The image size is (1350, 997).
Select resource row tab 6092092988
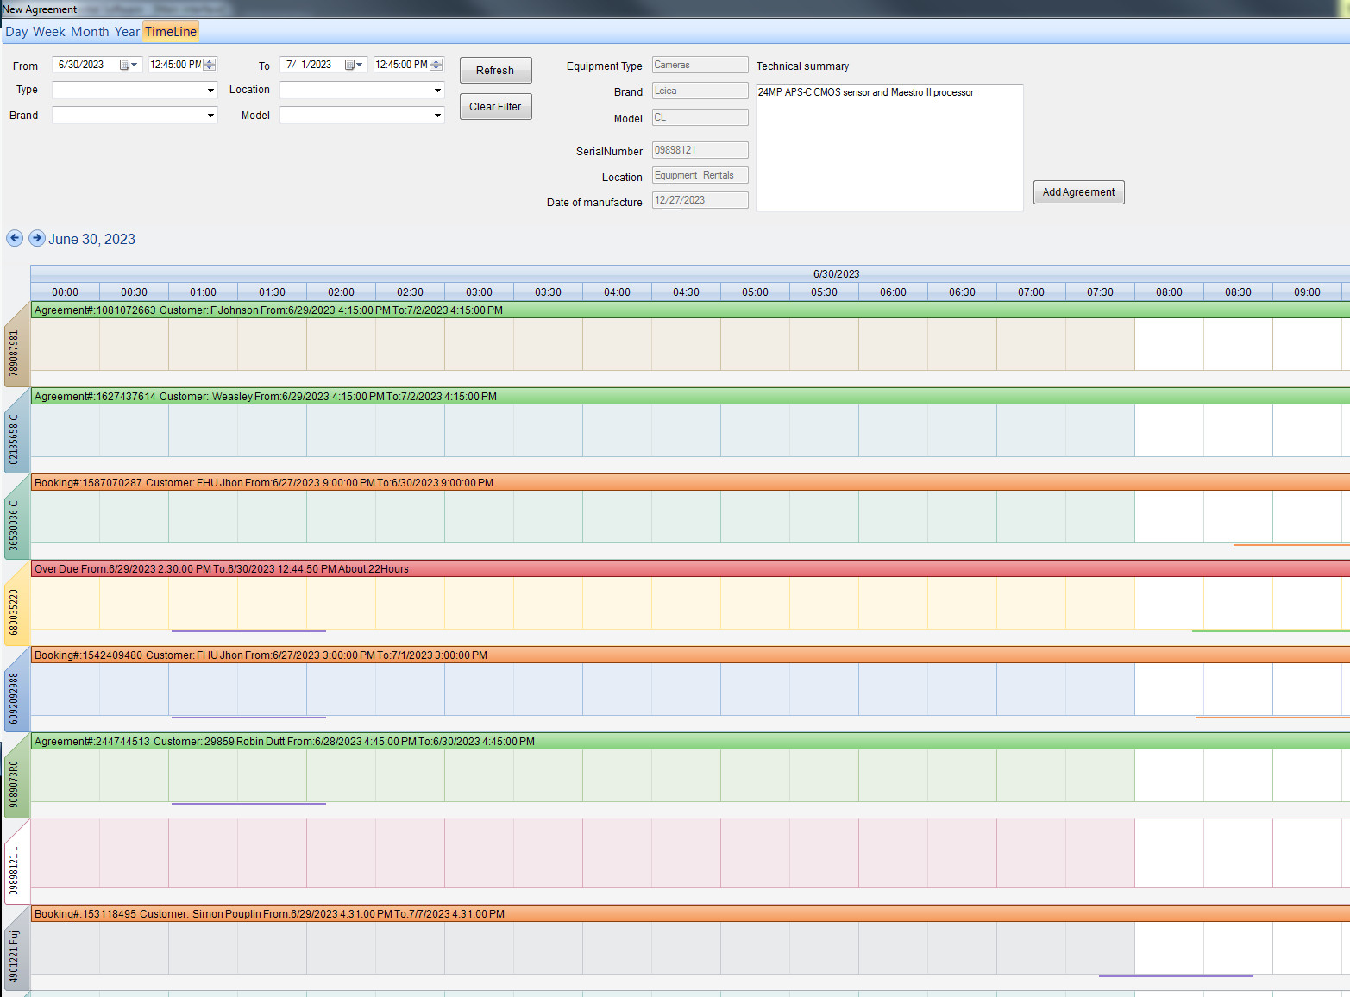point(16,690)
